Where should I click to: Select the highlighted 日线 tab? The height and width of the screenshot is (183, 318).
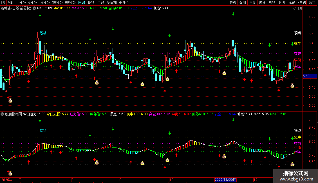[82, 3]
